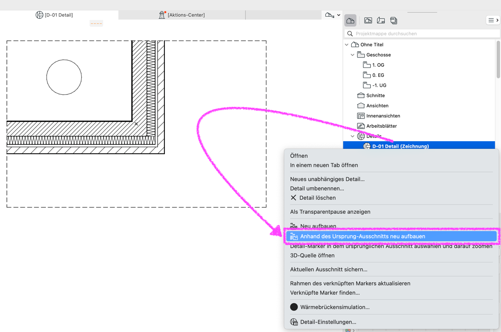501x332 pixels.
Task: Choose In einem neuen Tab öffnen
Action: point(324,165)
